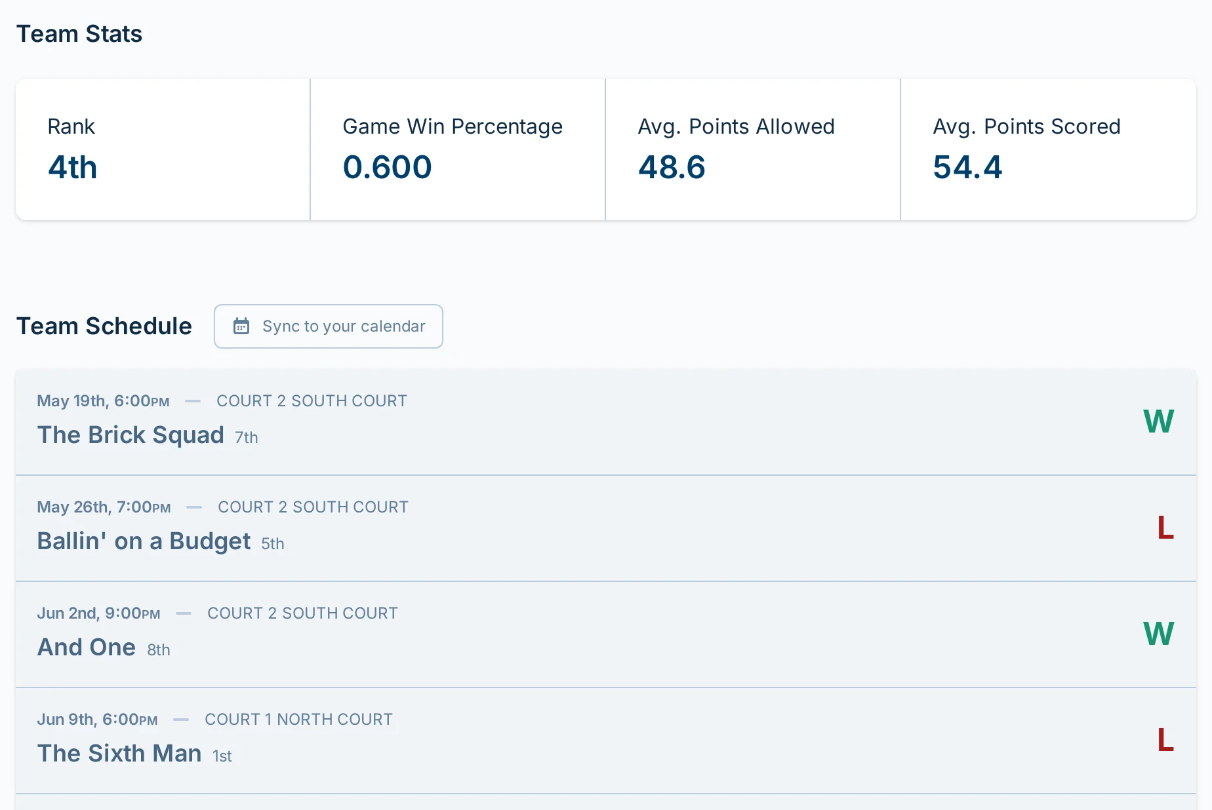Click the 7th rank beside The Brick Squad
This screenshot has height=810, width=1212.
click(x=247, y=438)
